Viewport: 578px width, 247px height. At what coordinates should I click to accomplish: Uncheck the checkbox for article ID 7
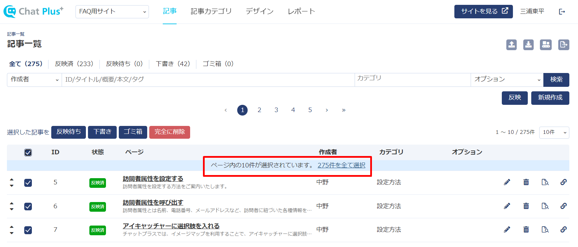28,230
